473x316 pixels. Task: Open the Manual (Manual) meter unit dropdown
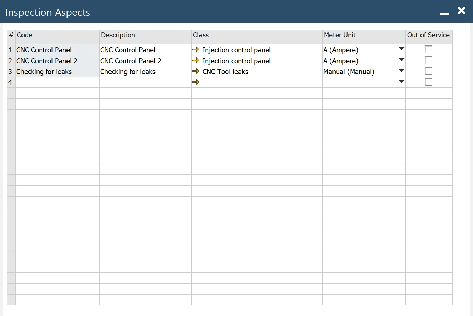401,71
